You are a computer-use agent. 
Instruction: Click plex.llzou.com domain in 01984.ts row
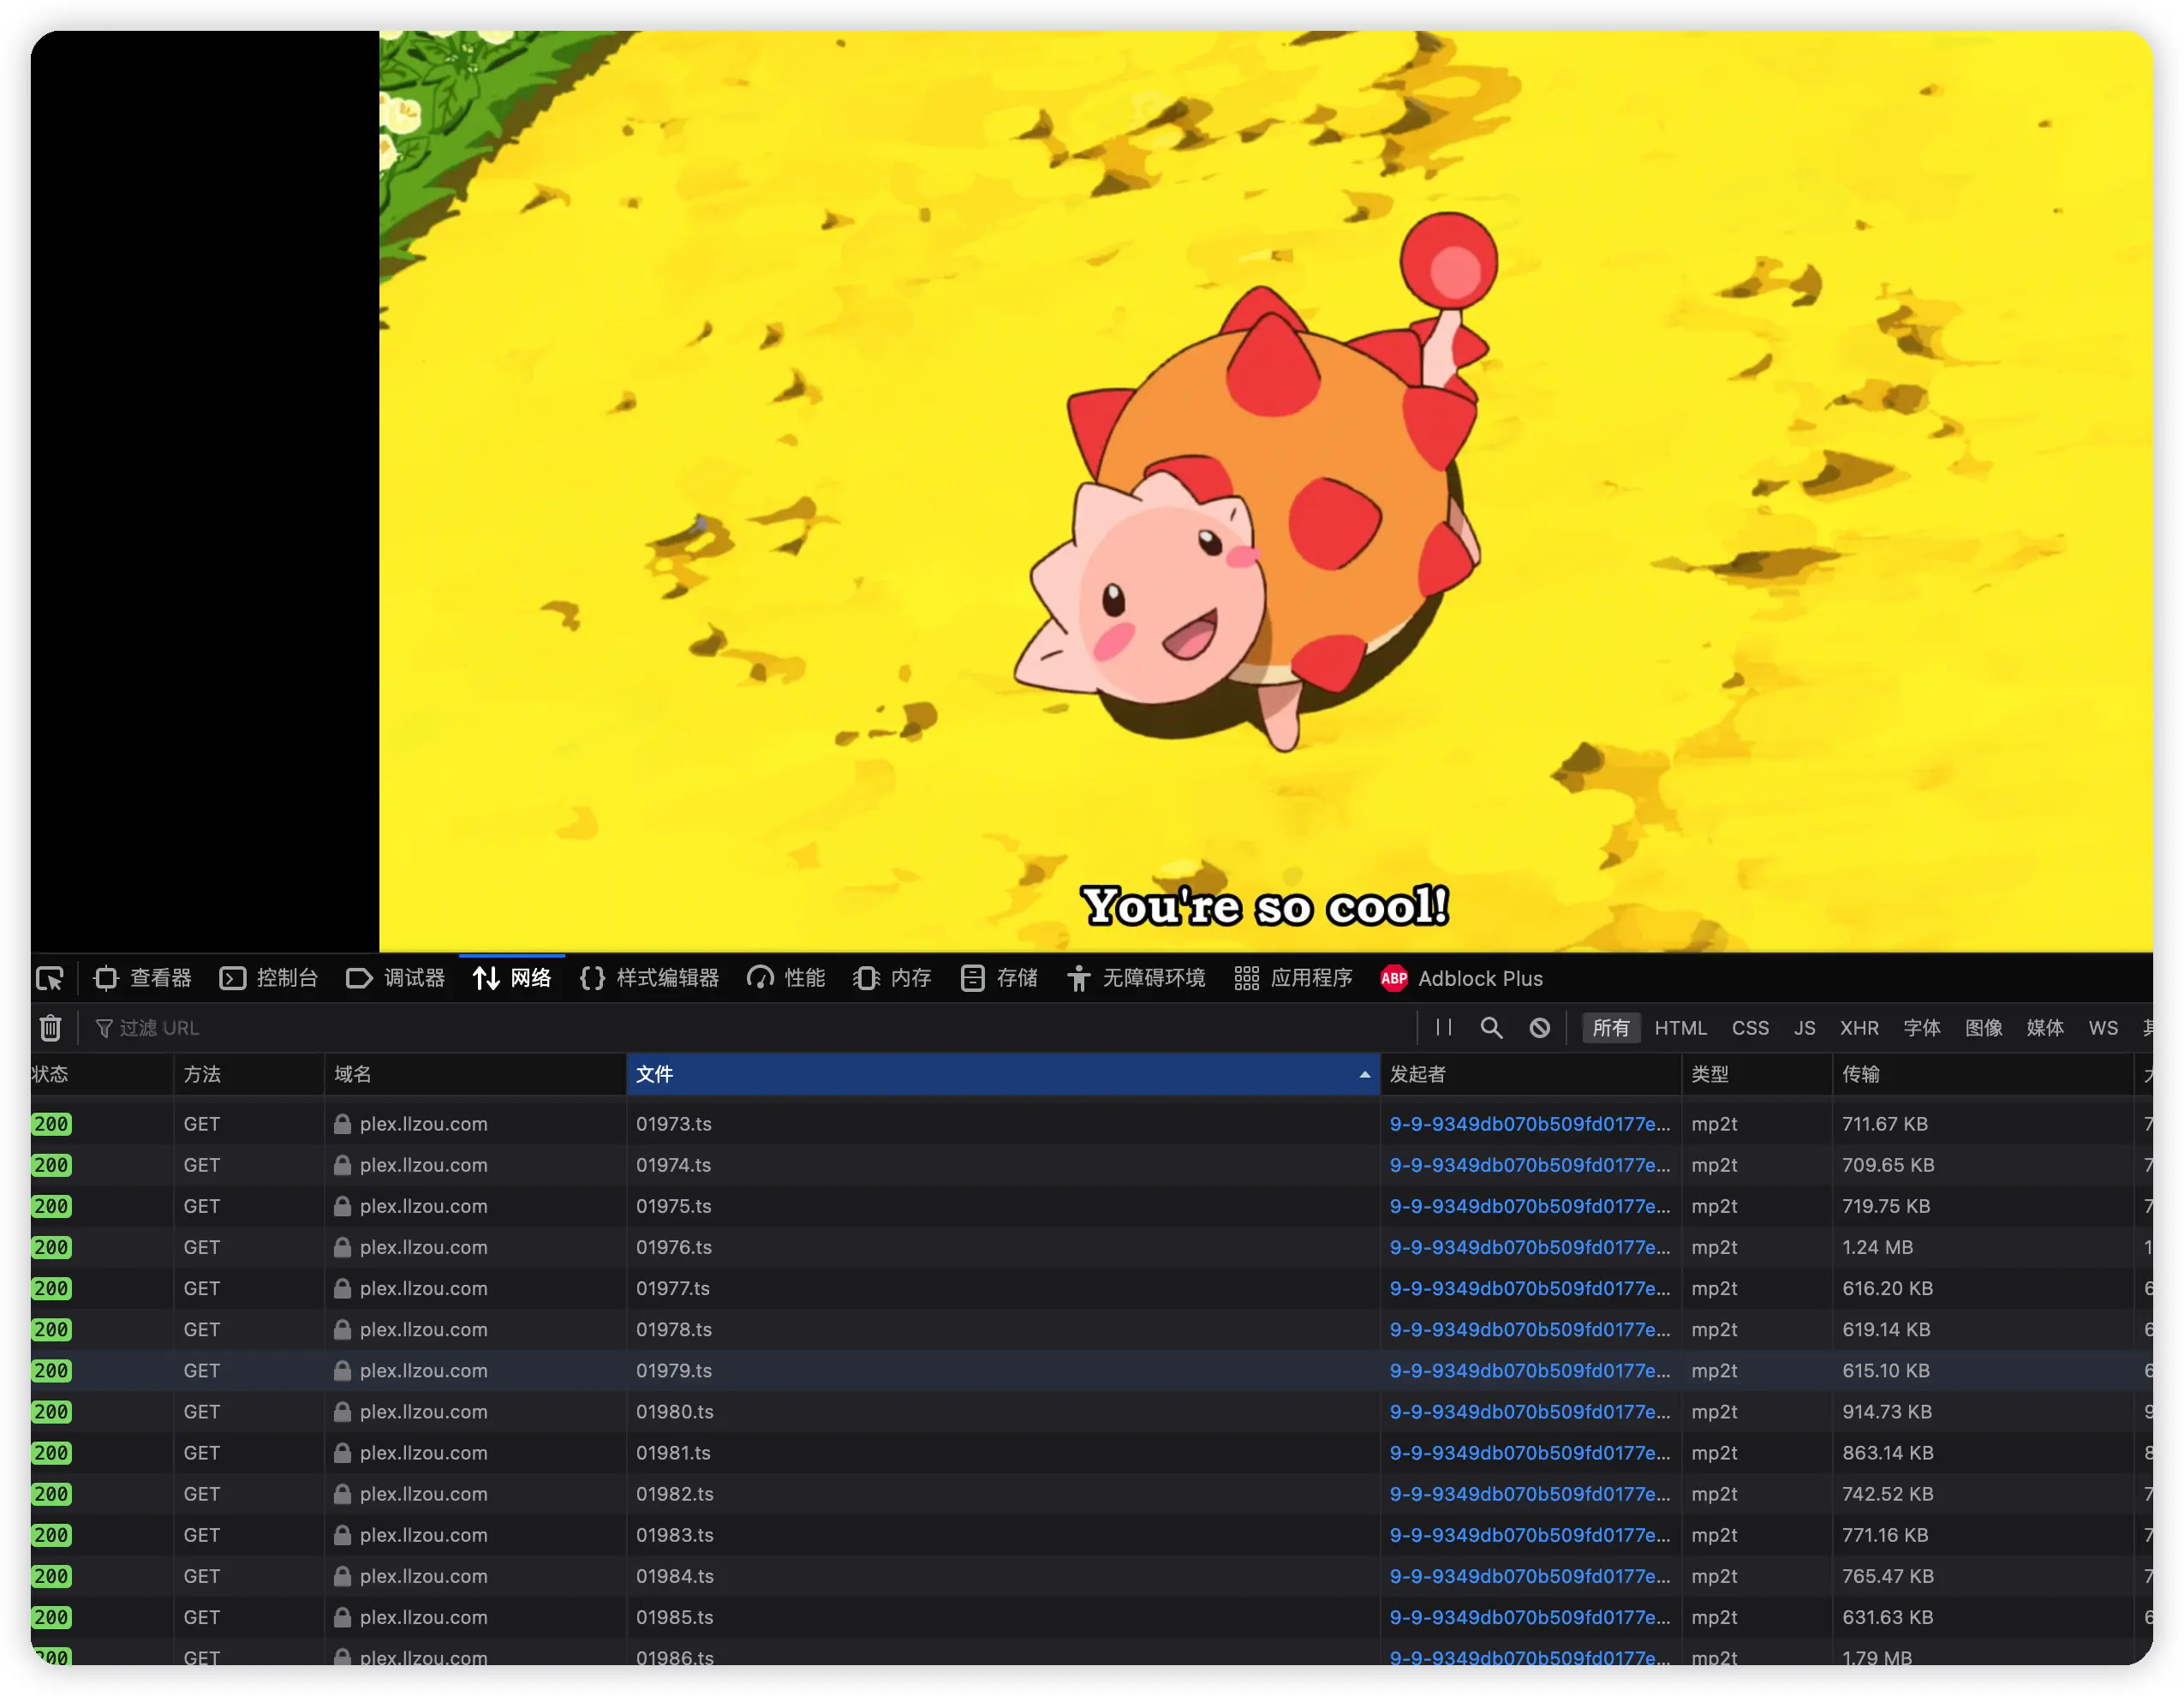point(423,1576)
